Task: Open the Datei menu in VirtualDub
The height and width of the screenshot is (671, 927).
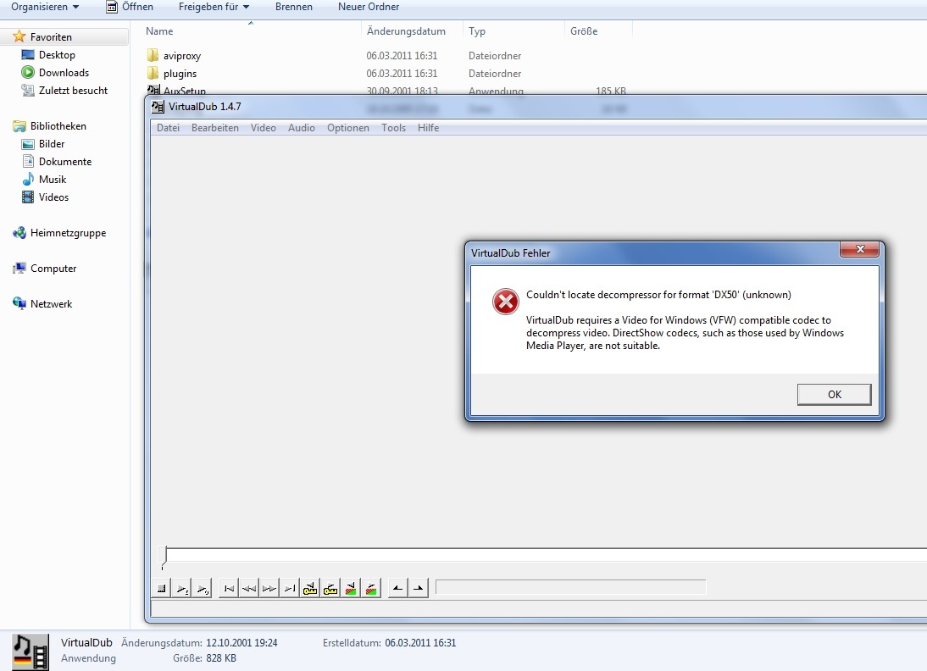Action: [x=168, y=128]
